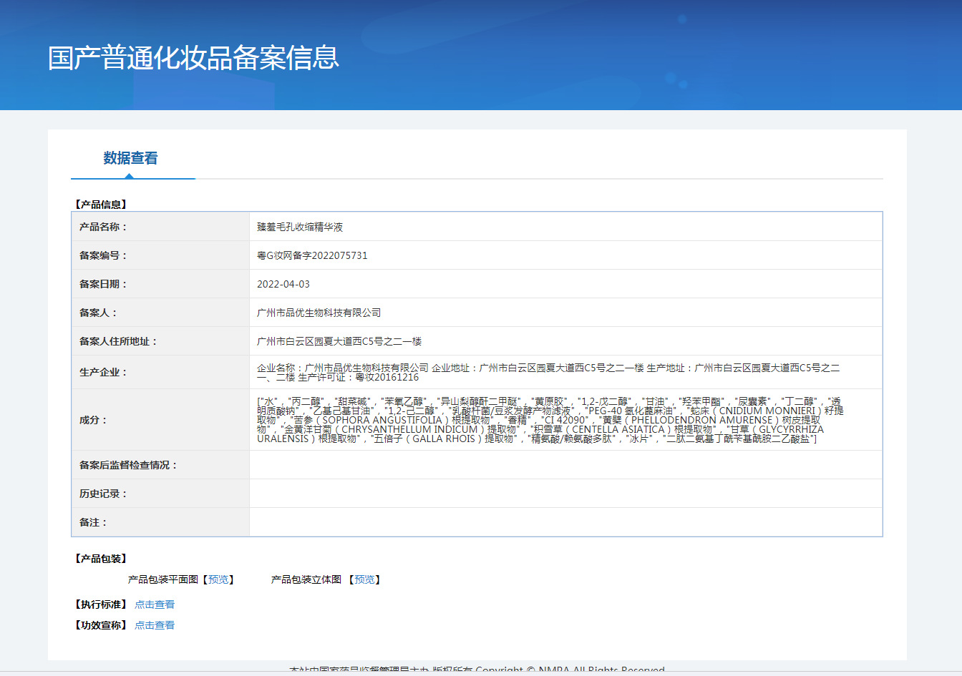
Task: Click the 备案人 company name value
Action: coord(319,313)
